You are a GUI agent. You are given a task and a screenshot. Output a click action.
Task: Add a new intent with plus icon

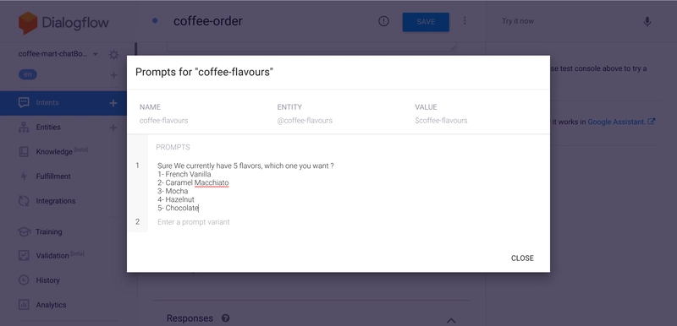pos(113,103)
